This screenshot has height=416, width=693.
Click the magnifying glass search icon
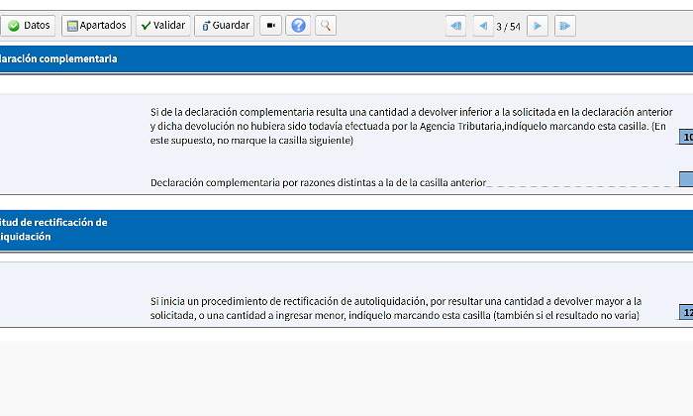coord(326,26)
